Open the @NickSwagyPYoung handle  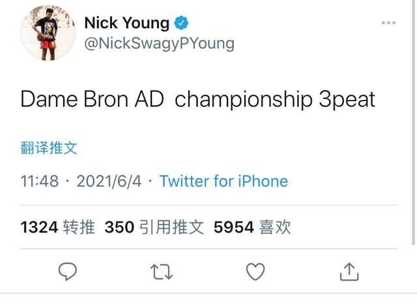pos(159,44)
